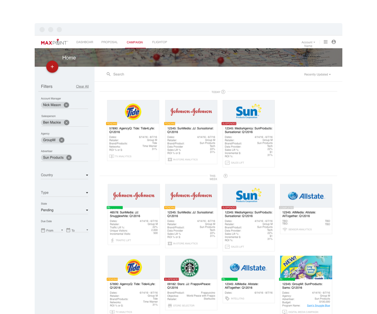377x314 pixels.
Task: Open the Recently Updated sort dropdown
Action: click(x=317, y=75)
